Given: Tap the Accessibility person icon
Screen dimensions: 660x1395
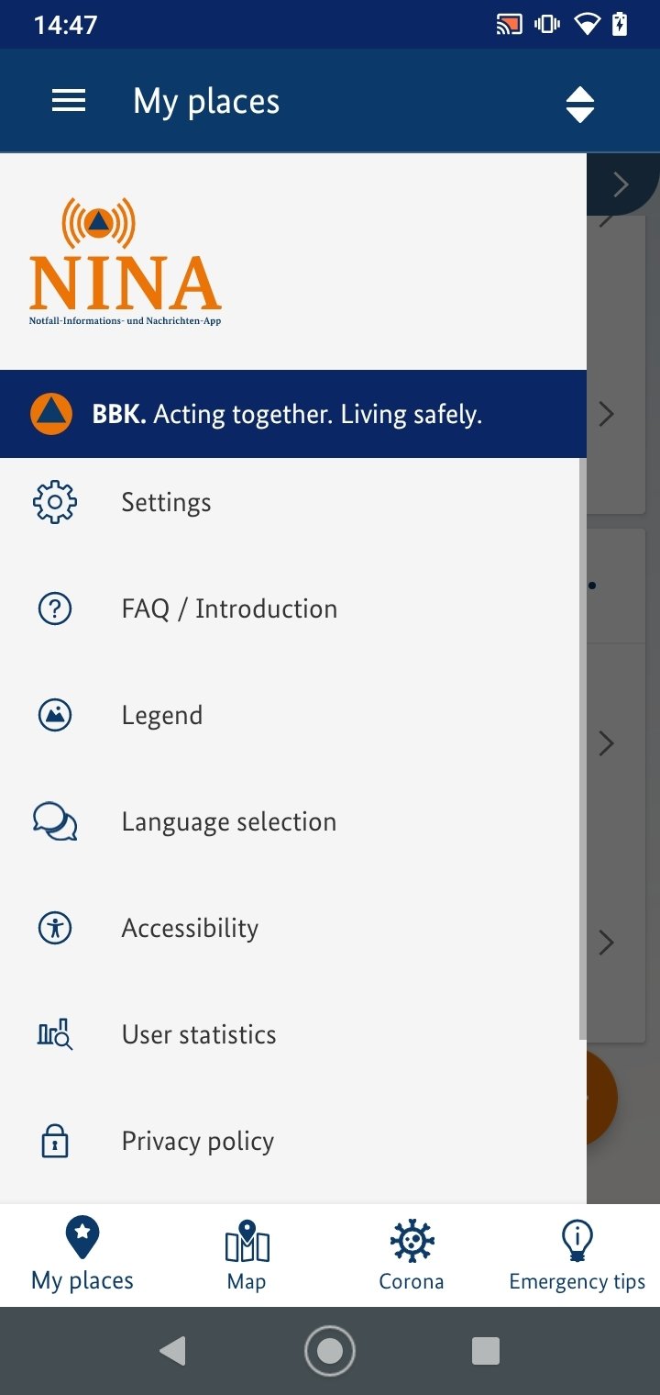Looking at the screenshot, I should tap(55, 928).
